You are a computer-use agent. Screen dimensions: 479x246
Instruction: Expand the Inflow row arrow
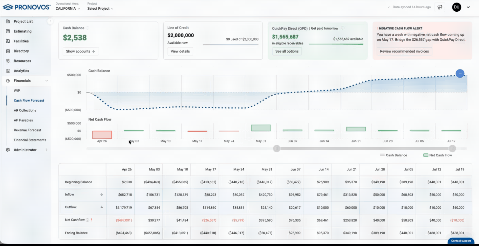[102, 194]
